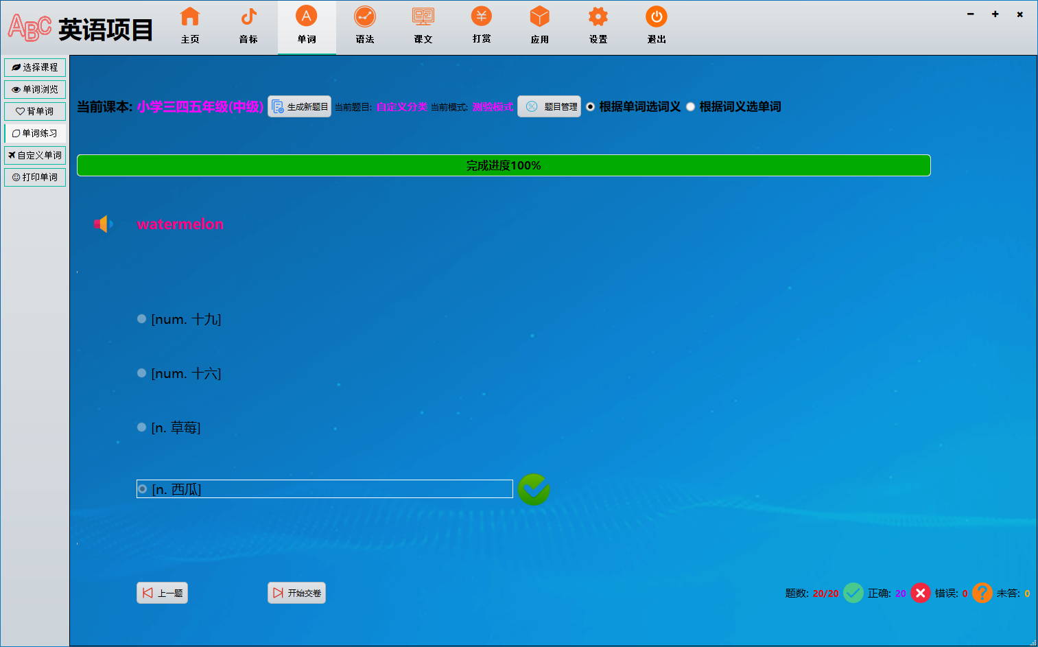Open 背单词 in sidebar
The image size is (1038, 647).
point(35,111)
